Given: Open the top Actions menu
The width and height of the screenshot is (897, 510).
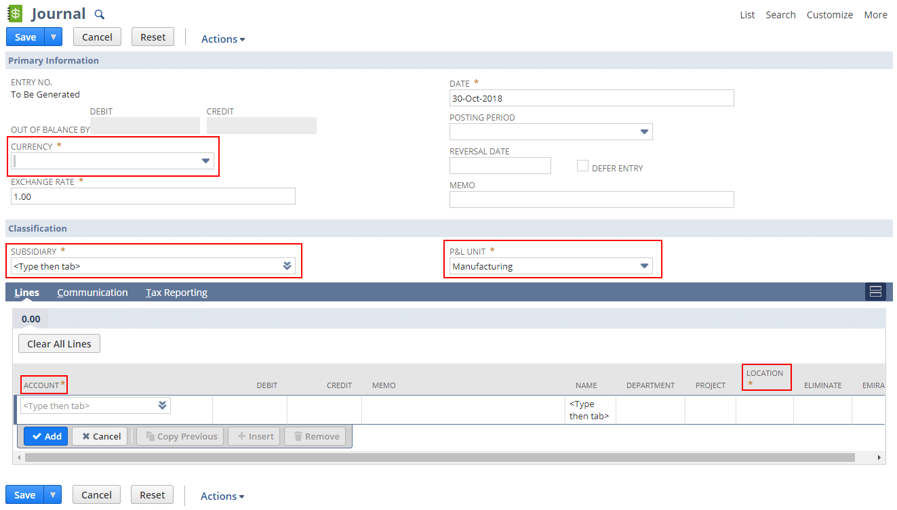Looking at the screenshot, I should 223,39.
